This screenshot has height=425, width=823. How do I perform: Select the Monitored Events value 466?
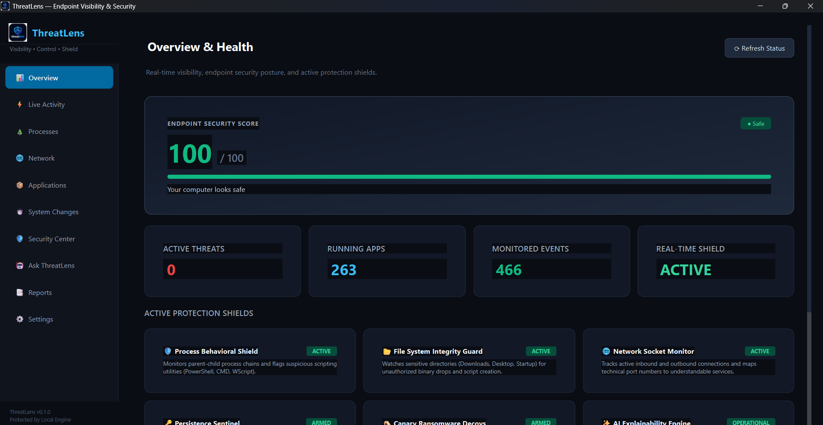tap(509, 270)
